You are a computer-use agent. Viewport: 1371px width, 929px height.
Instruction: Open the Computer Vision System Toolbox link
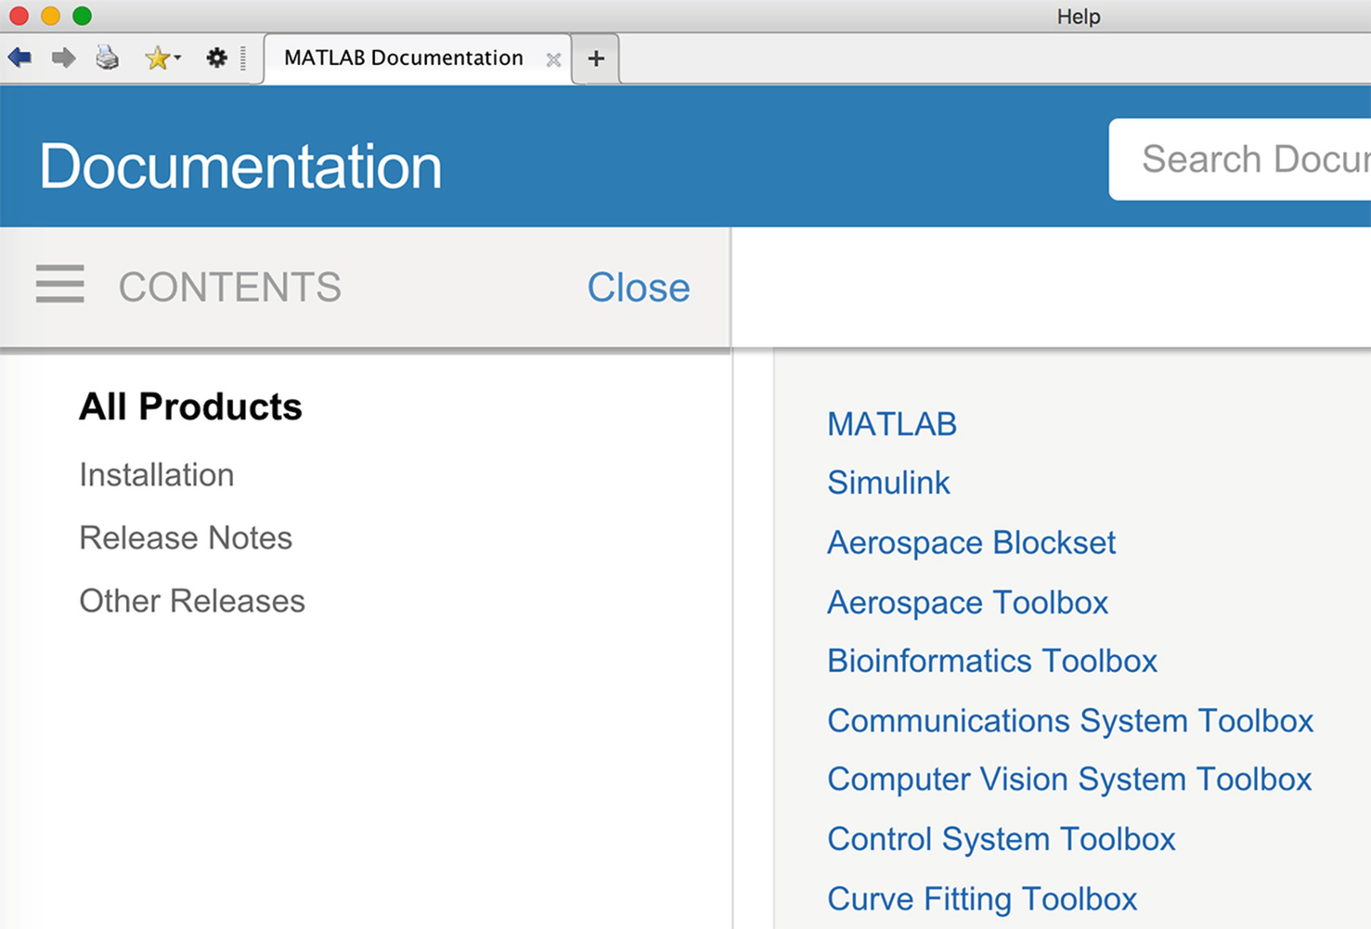point(1069,780)
